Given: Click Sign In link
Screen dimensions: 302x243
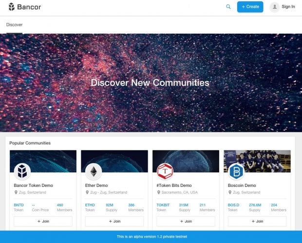Looking at the screenshot, I should (288, 6).
